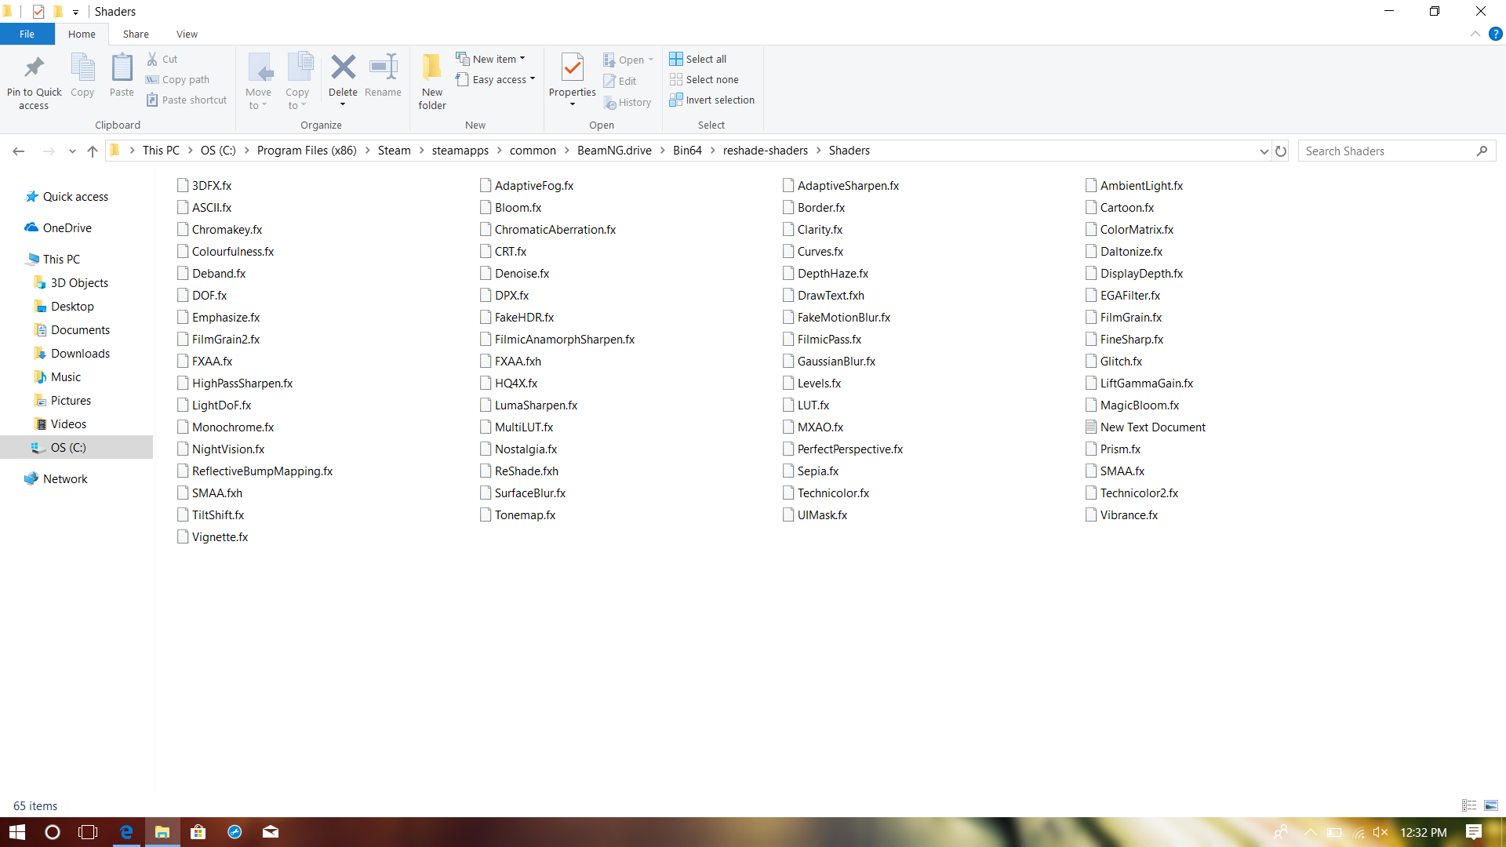Image resolution: width=1506 pixels, height=847 pixels.
Task: Select Quick access in navigation pane
Action: 75,197
